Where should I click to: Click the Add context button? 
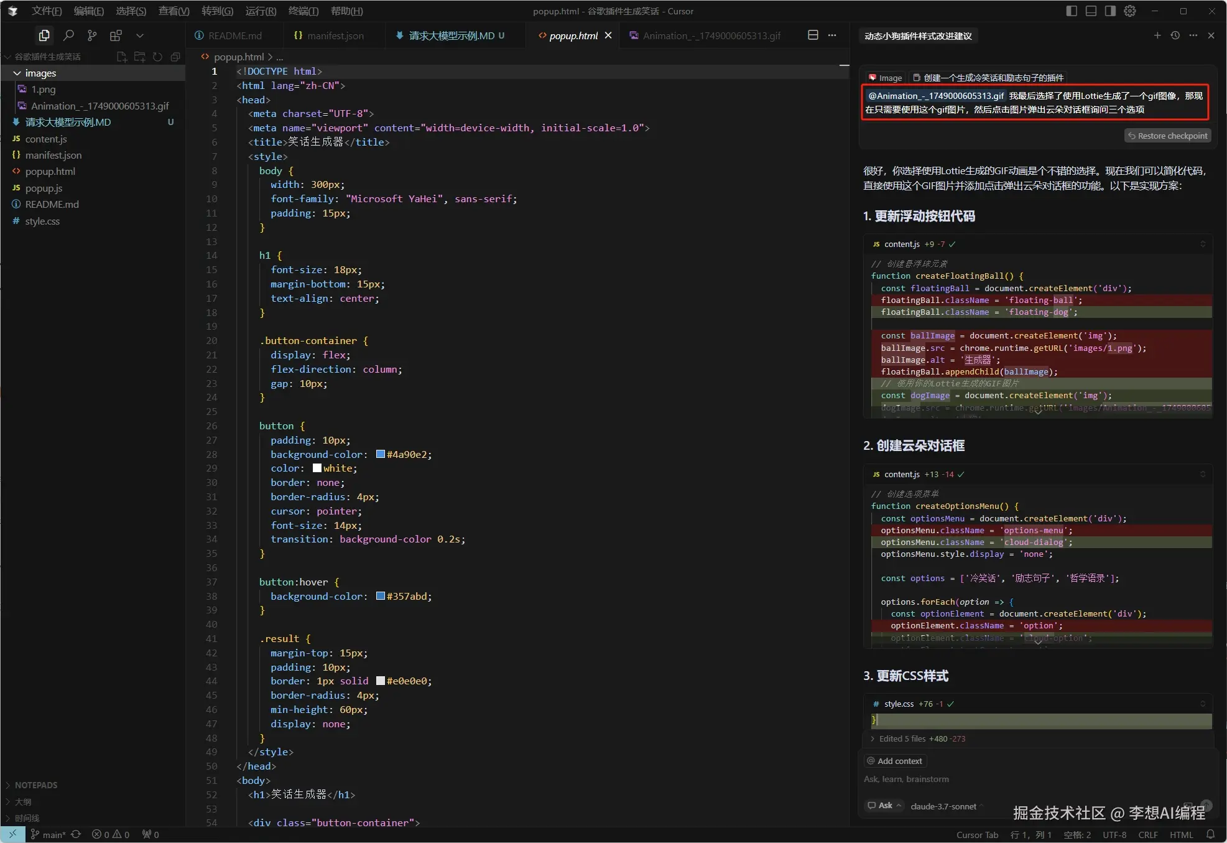pyautogui.click(x=895, y=761)
